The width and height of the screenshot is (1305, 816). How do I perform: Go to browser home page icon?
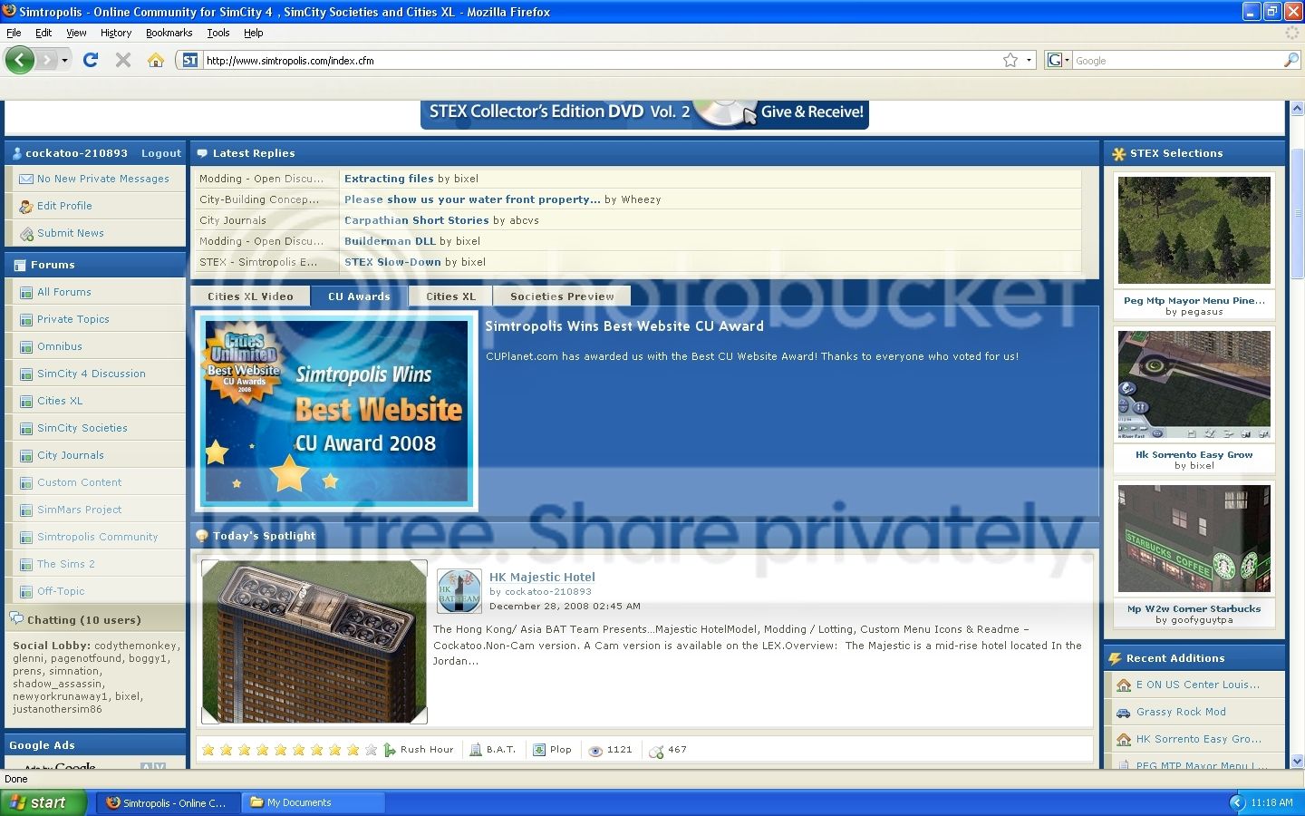click(x=156, y=60)
